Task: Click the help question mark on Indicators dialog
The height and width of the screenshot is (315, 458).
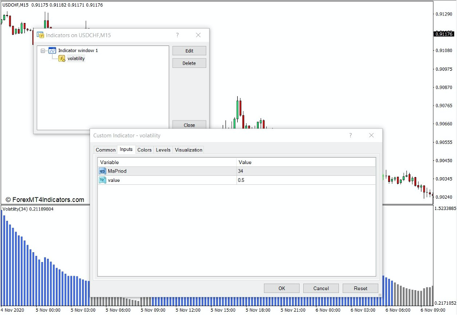Action: (177, 35)
